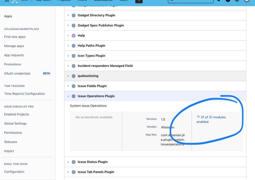The height and width of the screenshot is (180, 255).
Task: Select the Issue Tab Panels Plugin title
Action: tap(96, 172)
